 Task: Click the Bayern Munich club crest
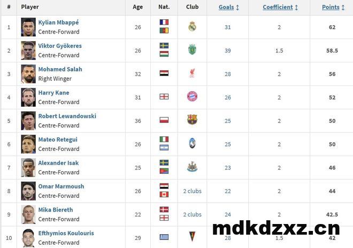coord(192,97)
